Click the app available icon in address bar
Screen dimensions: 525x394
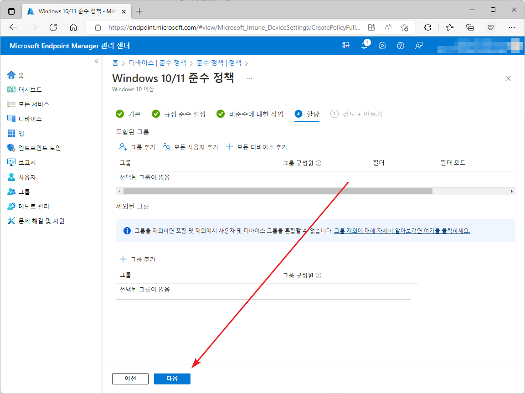[x=371, y=27]
